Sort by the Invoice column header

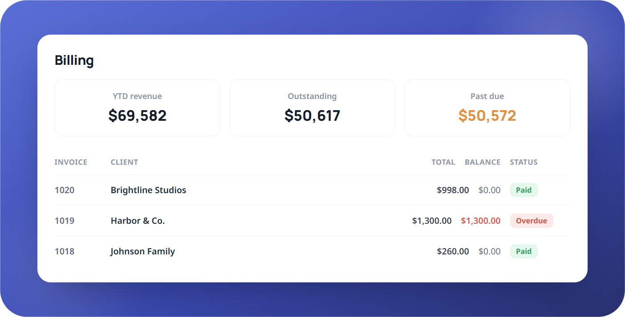71,162
